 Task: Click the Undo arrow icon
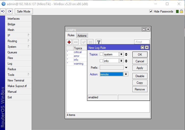(x=3, y=11)
